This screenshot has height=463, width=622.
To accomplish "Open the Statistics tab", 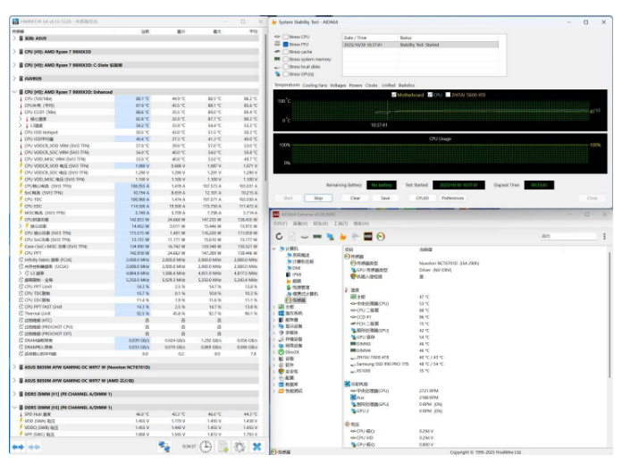I will [408, 85].
